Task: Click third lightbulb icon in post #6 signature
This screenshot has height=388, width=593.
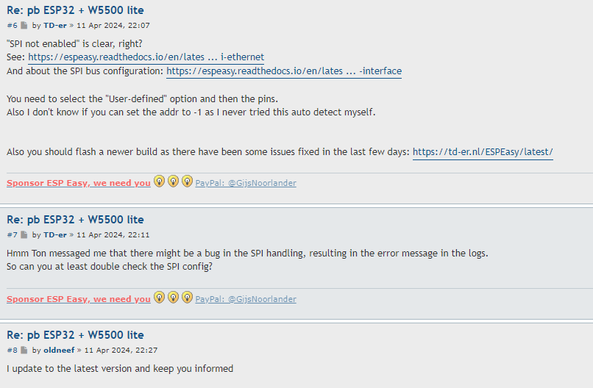Action: point(187,182)
